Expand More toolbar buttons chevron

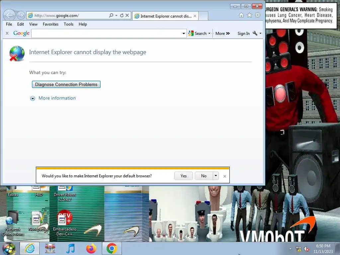[228, 34]
